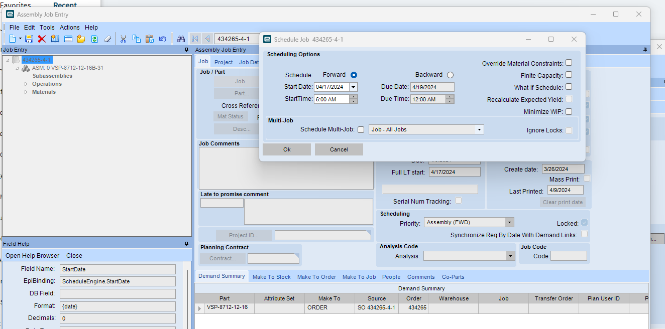The height and width of the screenshot is (329, 665).
Task: Open the Start Date calendar dropdown
Action: click(353, 87)
